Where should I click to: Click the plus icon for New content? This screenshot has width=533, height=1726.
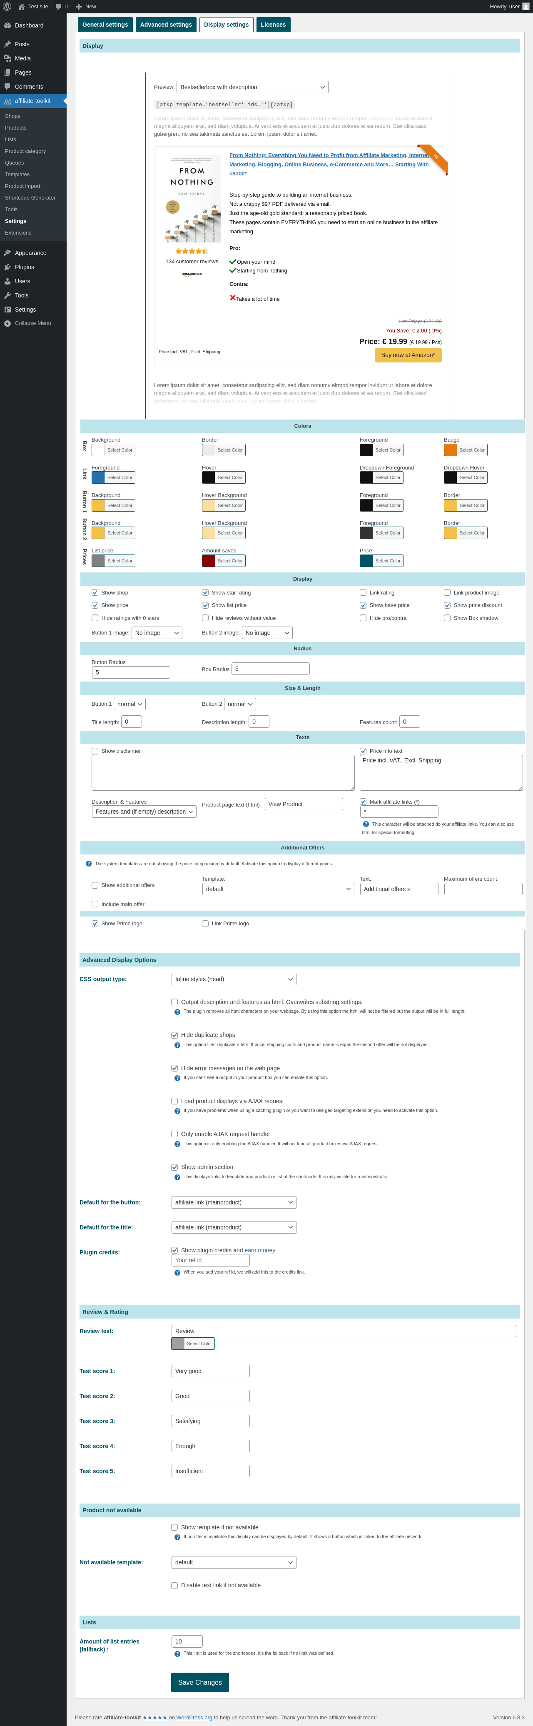(x=79, y=7)
